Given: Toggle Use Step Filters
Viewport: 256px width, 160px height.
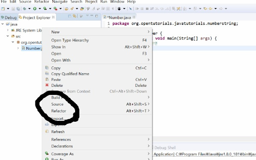Looking at the screenshot, I should [x=178, y=9].
